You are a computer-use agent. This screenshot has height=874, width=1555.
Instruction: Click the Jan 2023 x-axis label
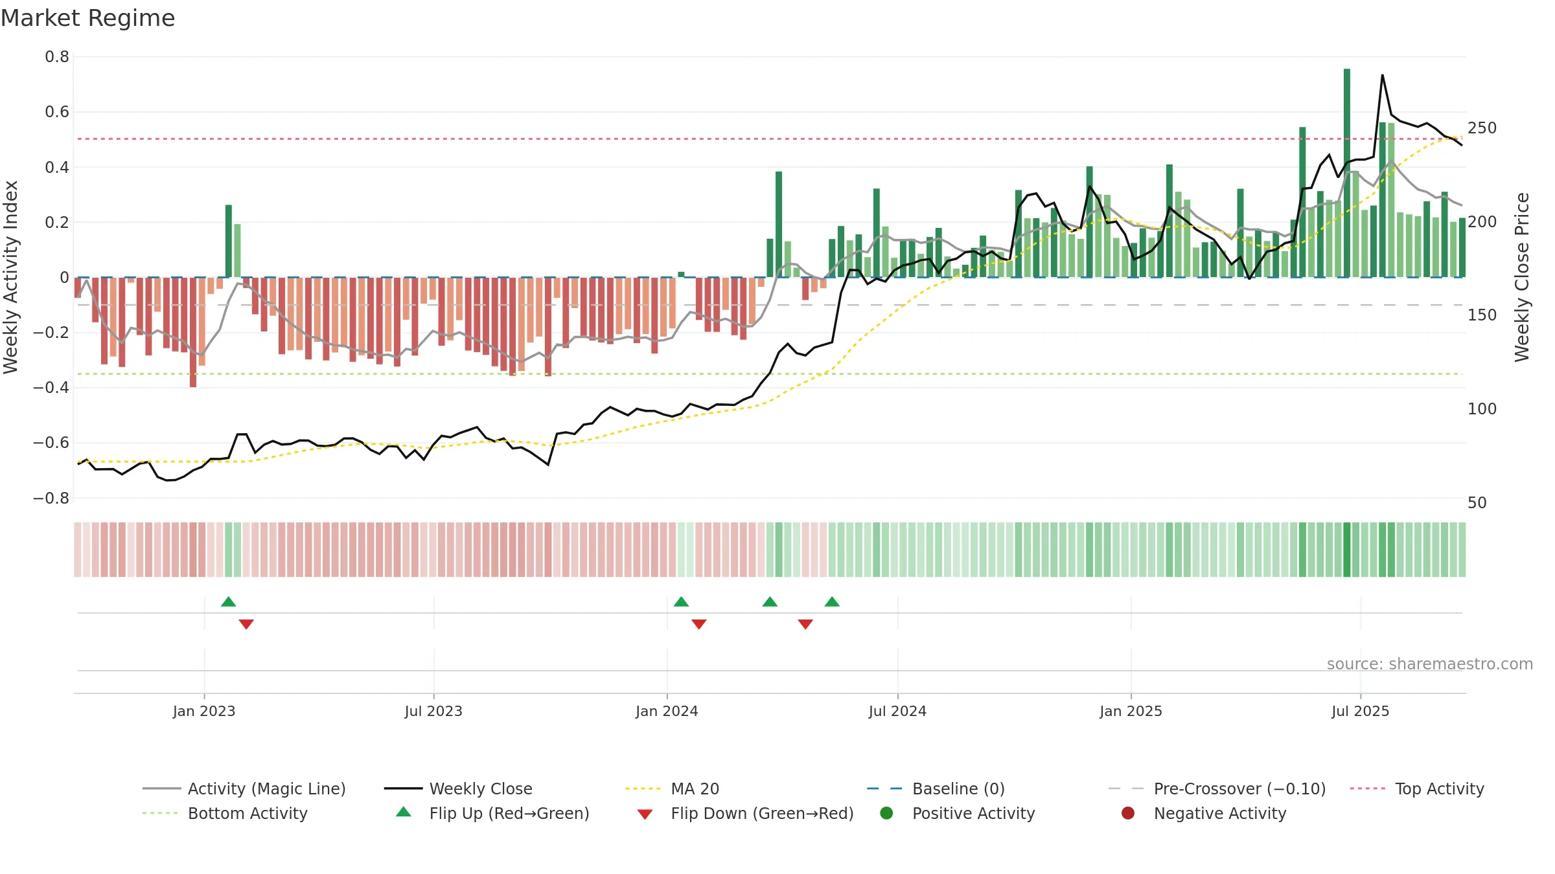tap(204, 711)
